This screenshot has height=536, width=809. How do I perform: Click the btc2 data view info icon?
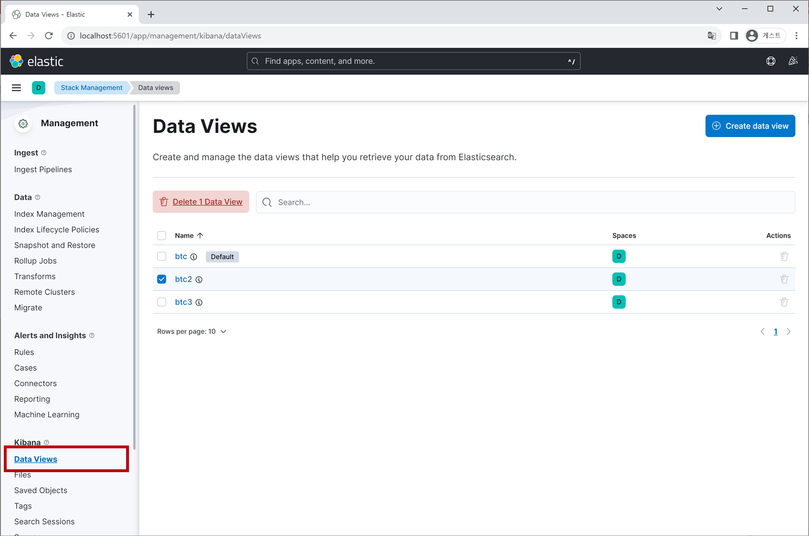pyautogui.click(x=199, y=280)
